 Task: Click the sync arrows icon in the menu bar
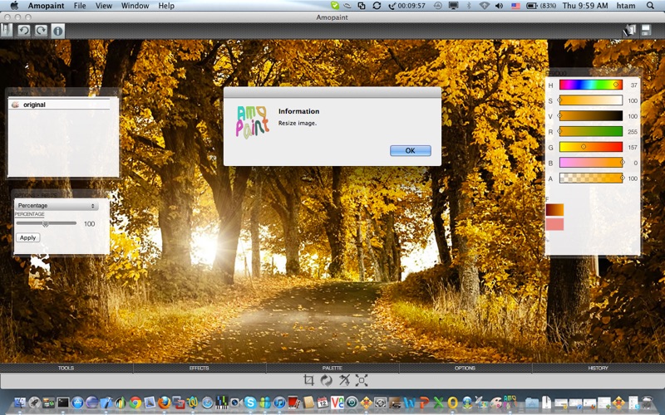click(377, 6)
